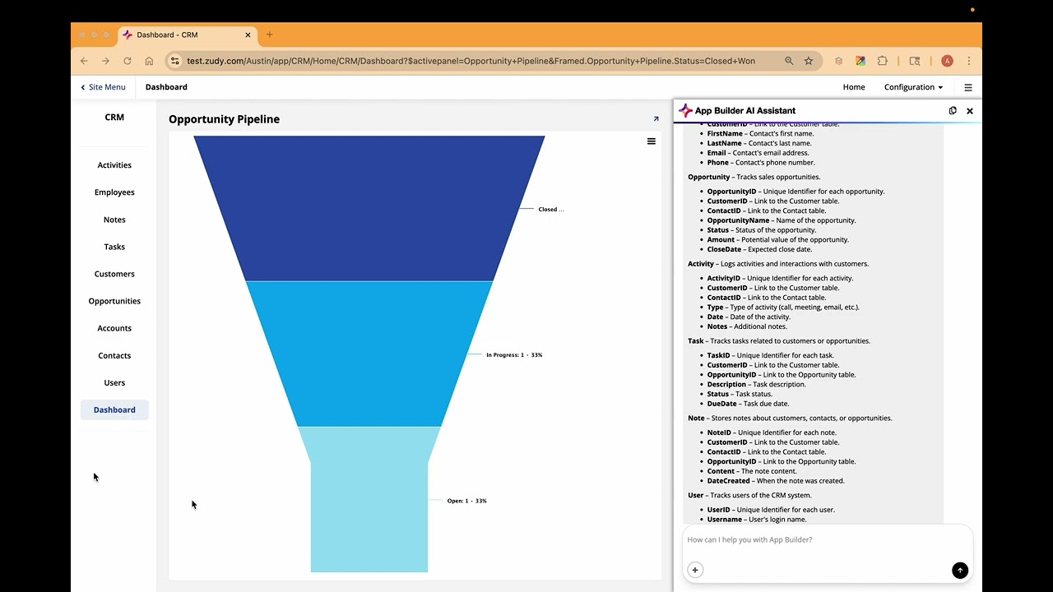Click the browser home icon
Viewport: 1053px width, 592px height.
149,61
